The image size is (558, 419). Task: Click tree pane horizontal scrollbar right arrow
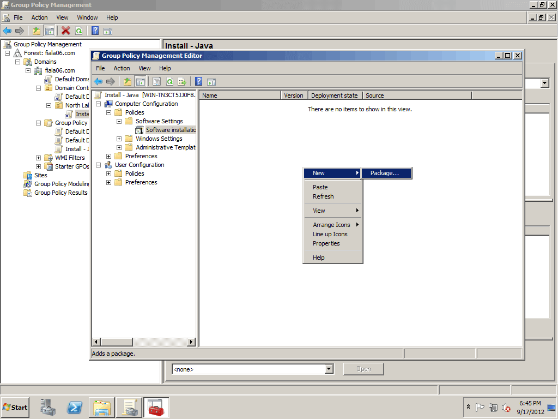click(x=191, y=342)
